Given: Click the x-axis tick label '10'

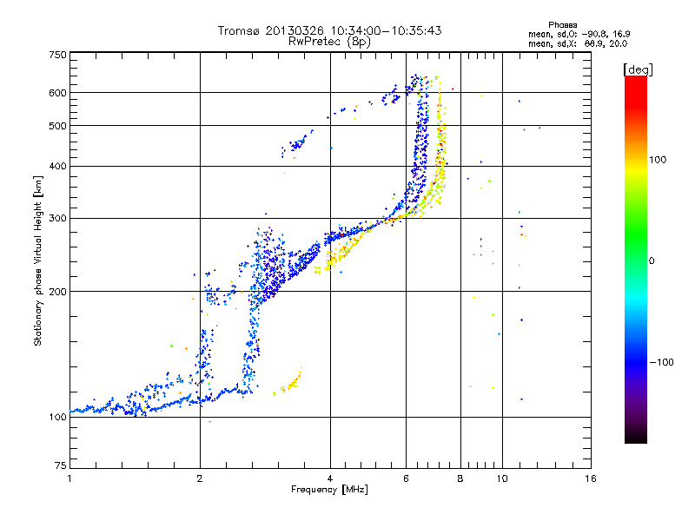Looking at the screenshot, I should tap(502, 478).
